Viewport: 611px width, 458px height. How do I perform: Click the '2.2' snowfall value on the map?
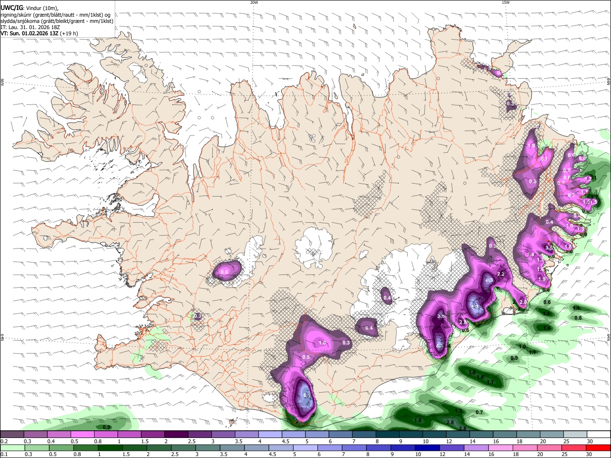click(x=501, y=274)
